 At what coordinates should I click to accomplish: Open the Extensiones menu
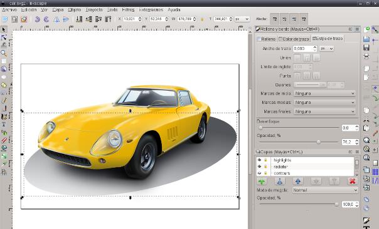pyautogui.click(x=151, y=9)
